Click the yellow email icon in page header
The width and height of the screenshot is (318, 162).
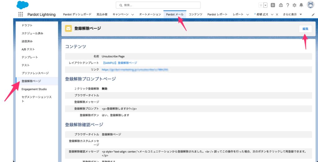click(68, 29)
